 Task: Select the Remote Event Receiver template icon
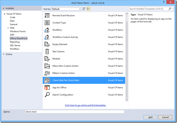(x=47, y=16)
